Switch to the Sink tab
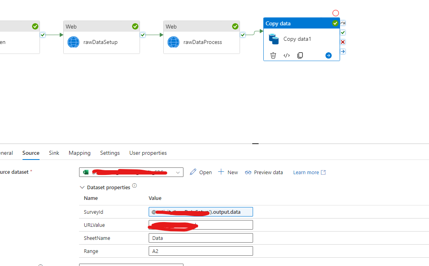429x266 pixels. tap(54, 153)
